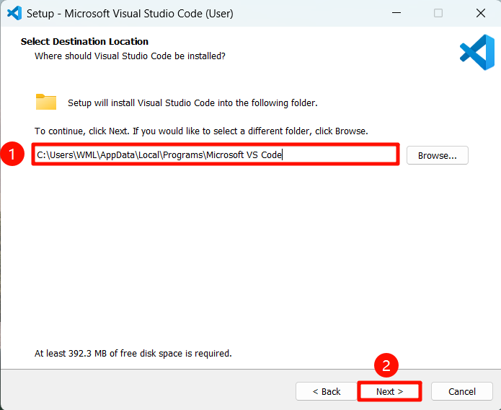Click the Next > button
The height and width of the screenshot is (410, 501).
tap(389, 391)
